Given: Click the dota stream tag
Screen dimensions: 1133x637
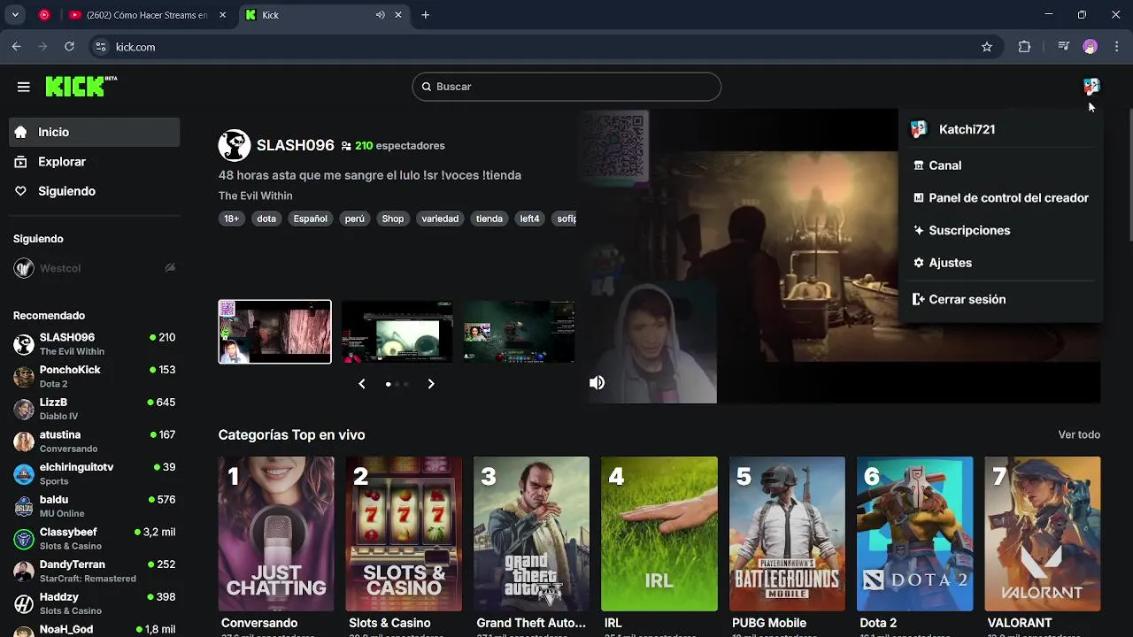Looking at the screenshot, I should point(266,219).
